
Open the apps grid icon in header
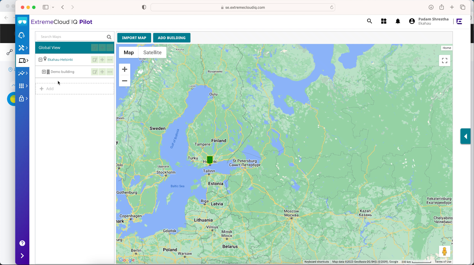[384, 21]
